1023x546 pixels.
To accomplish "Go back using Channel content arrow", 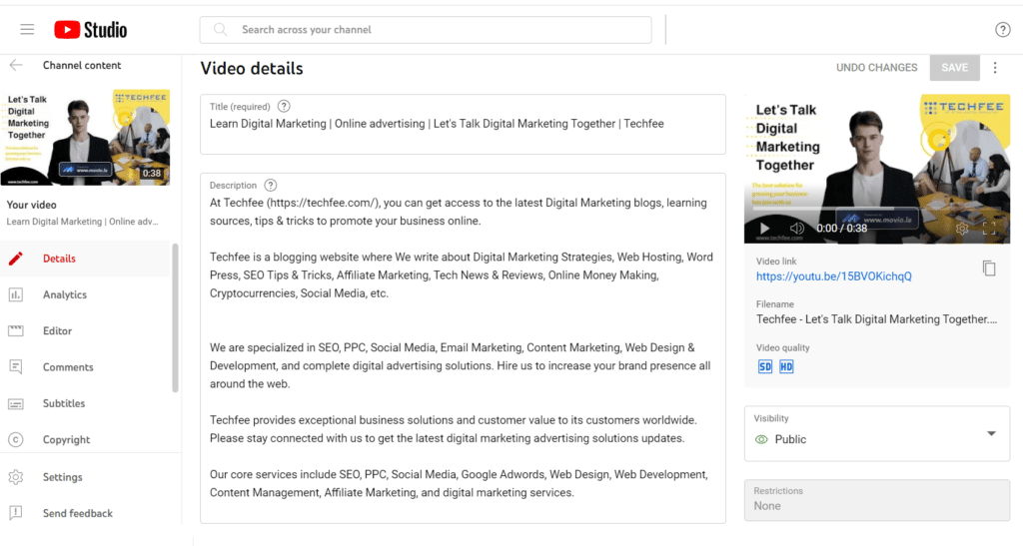I will pyautogui.click(x=16, y=65).
